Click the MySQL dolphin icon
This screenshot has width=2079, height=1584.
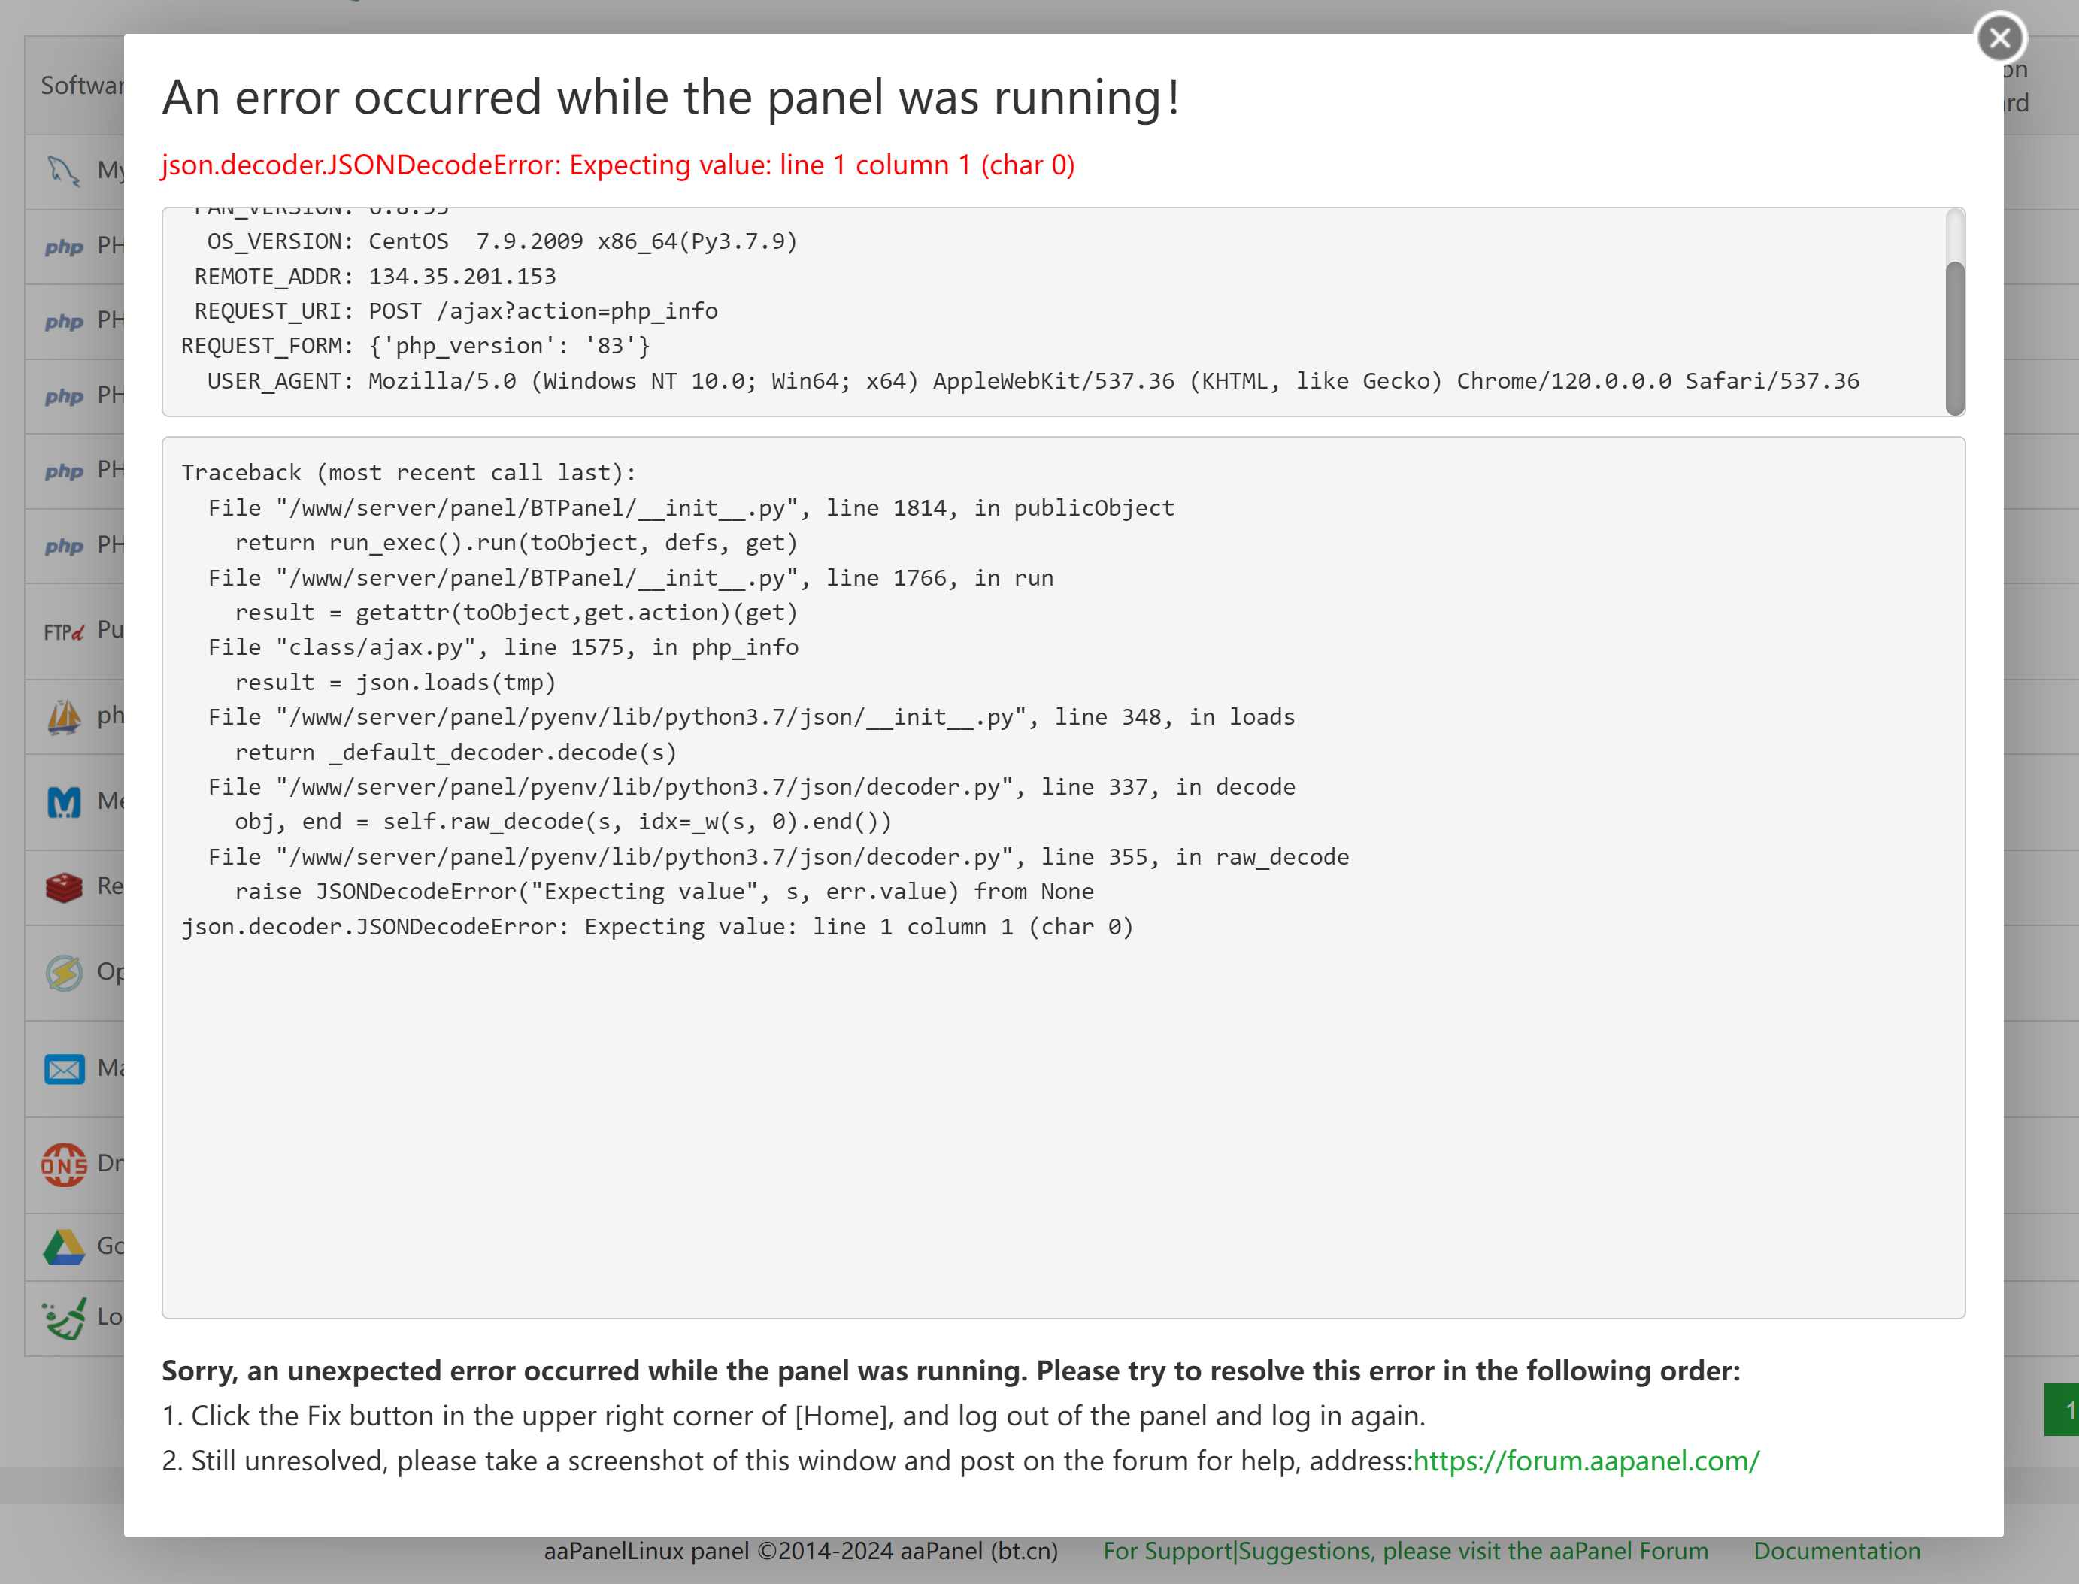pos(63,171)
